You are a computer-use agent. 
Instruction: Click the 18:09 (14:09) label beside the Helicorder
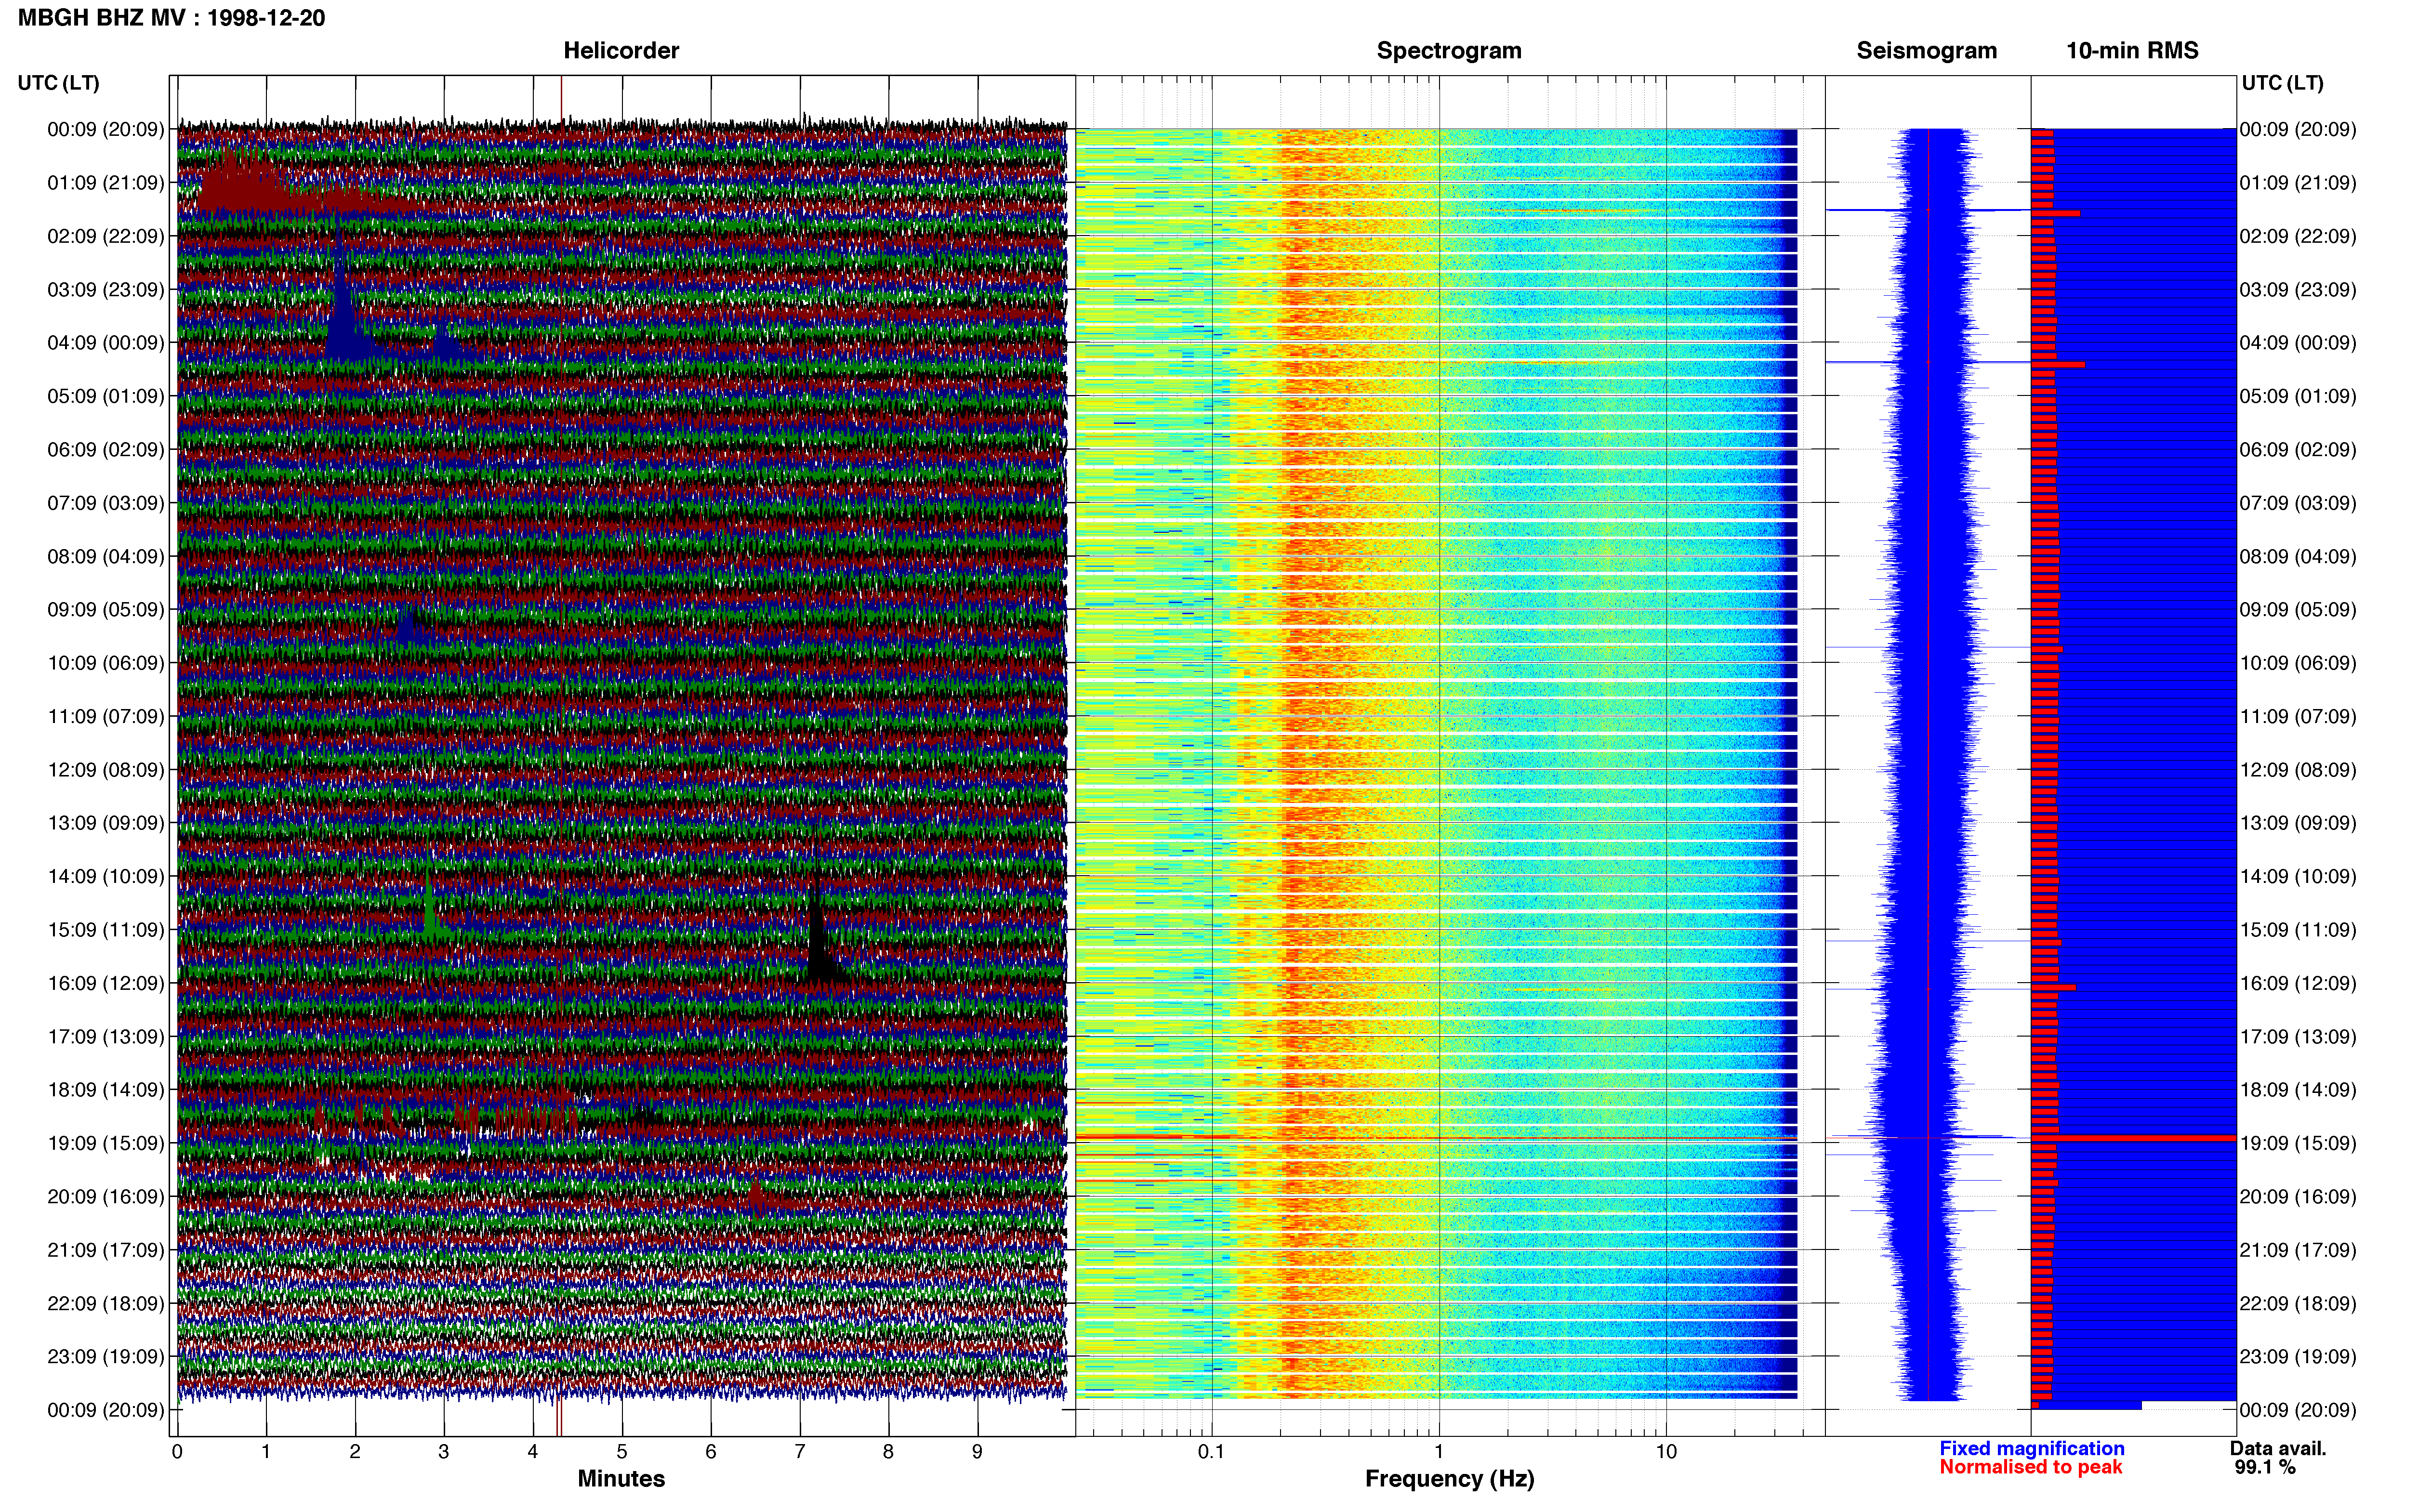(105, 1090)
